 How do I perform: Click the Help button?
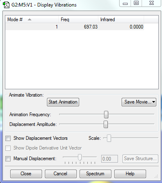pyautogui.click(x=130, y=174)
